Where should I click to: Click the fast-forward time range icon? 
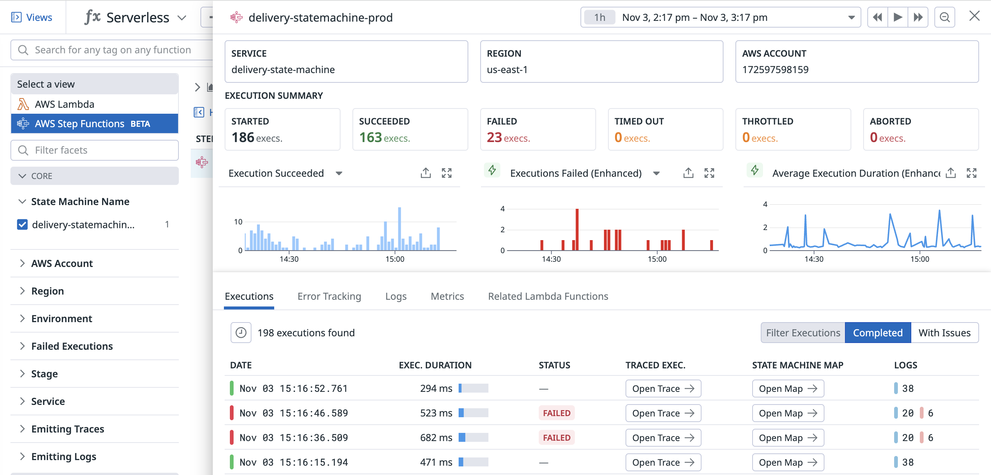(x=918, y=17)
